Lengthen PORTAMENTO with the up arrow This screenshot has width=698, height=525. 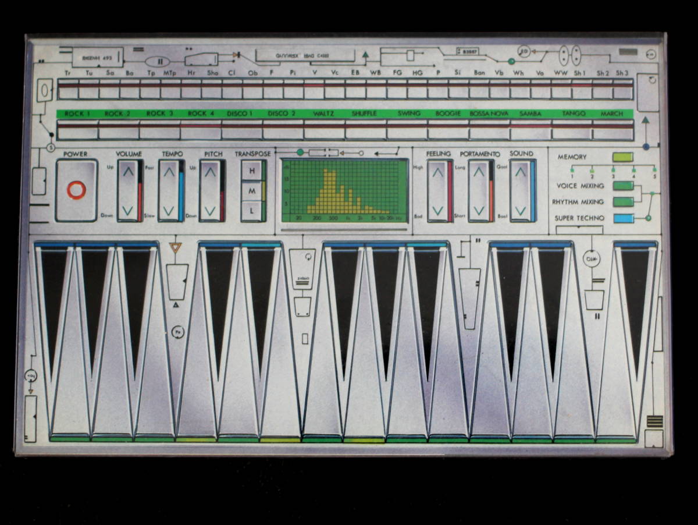pyautogui.click(x=478, y=172)
